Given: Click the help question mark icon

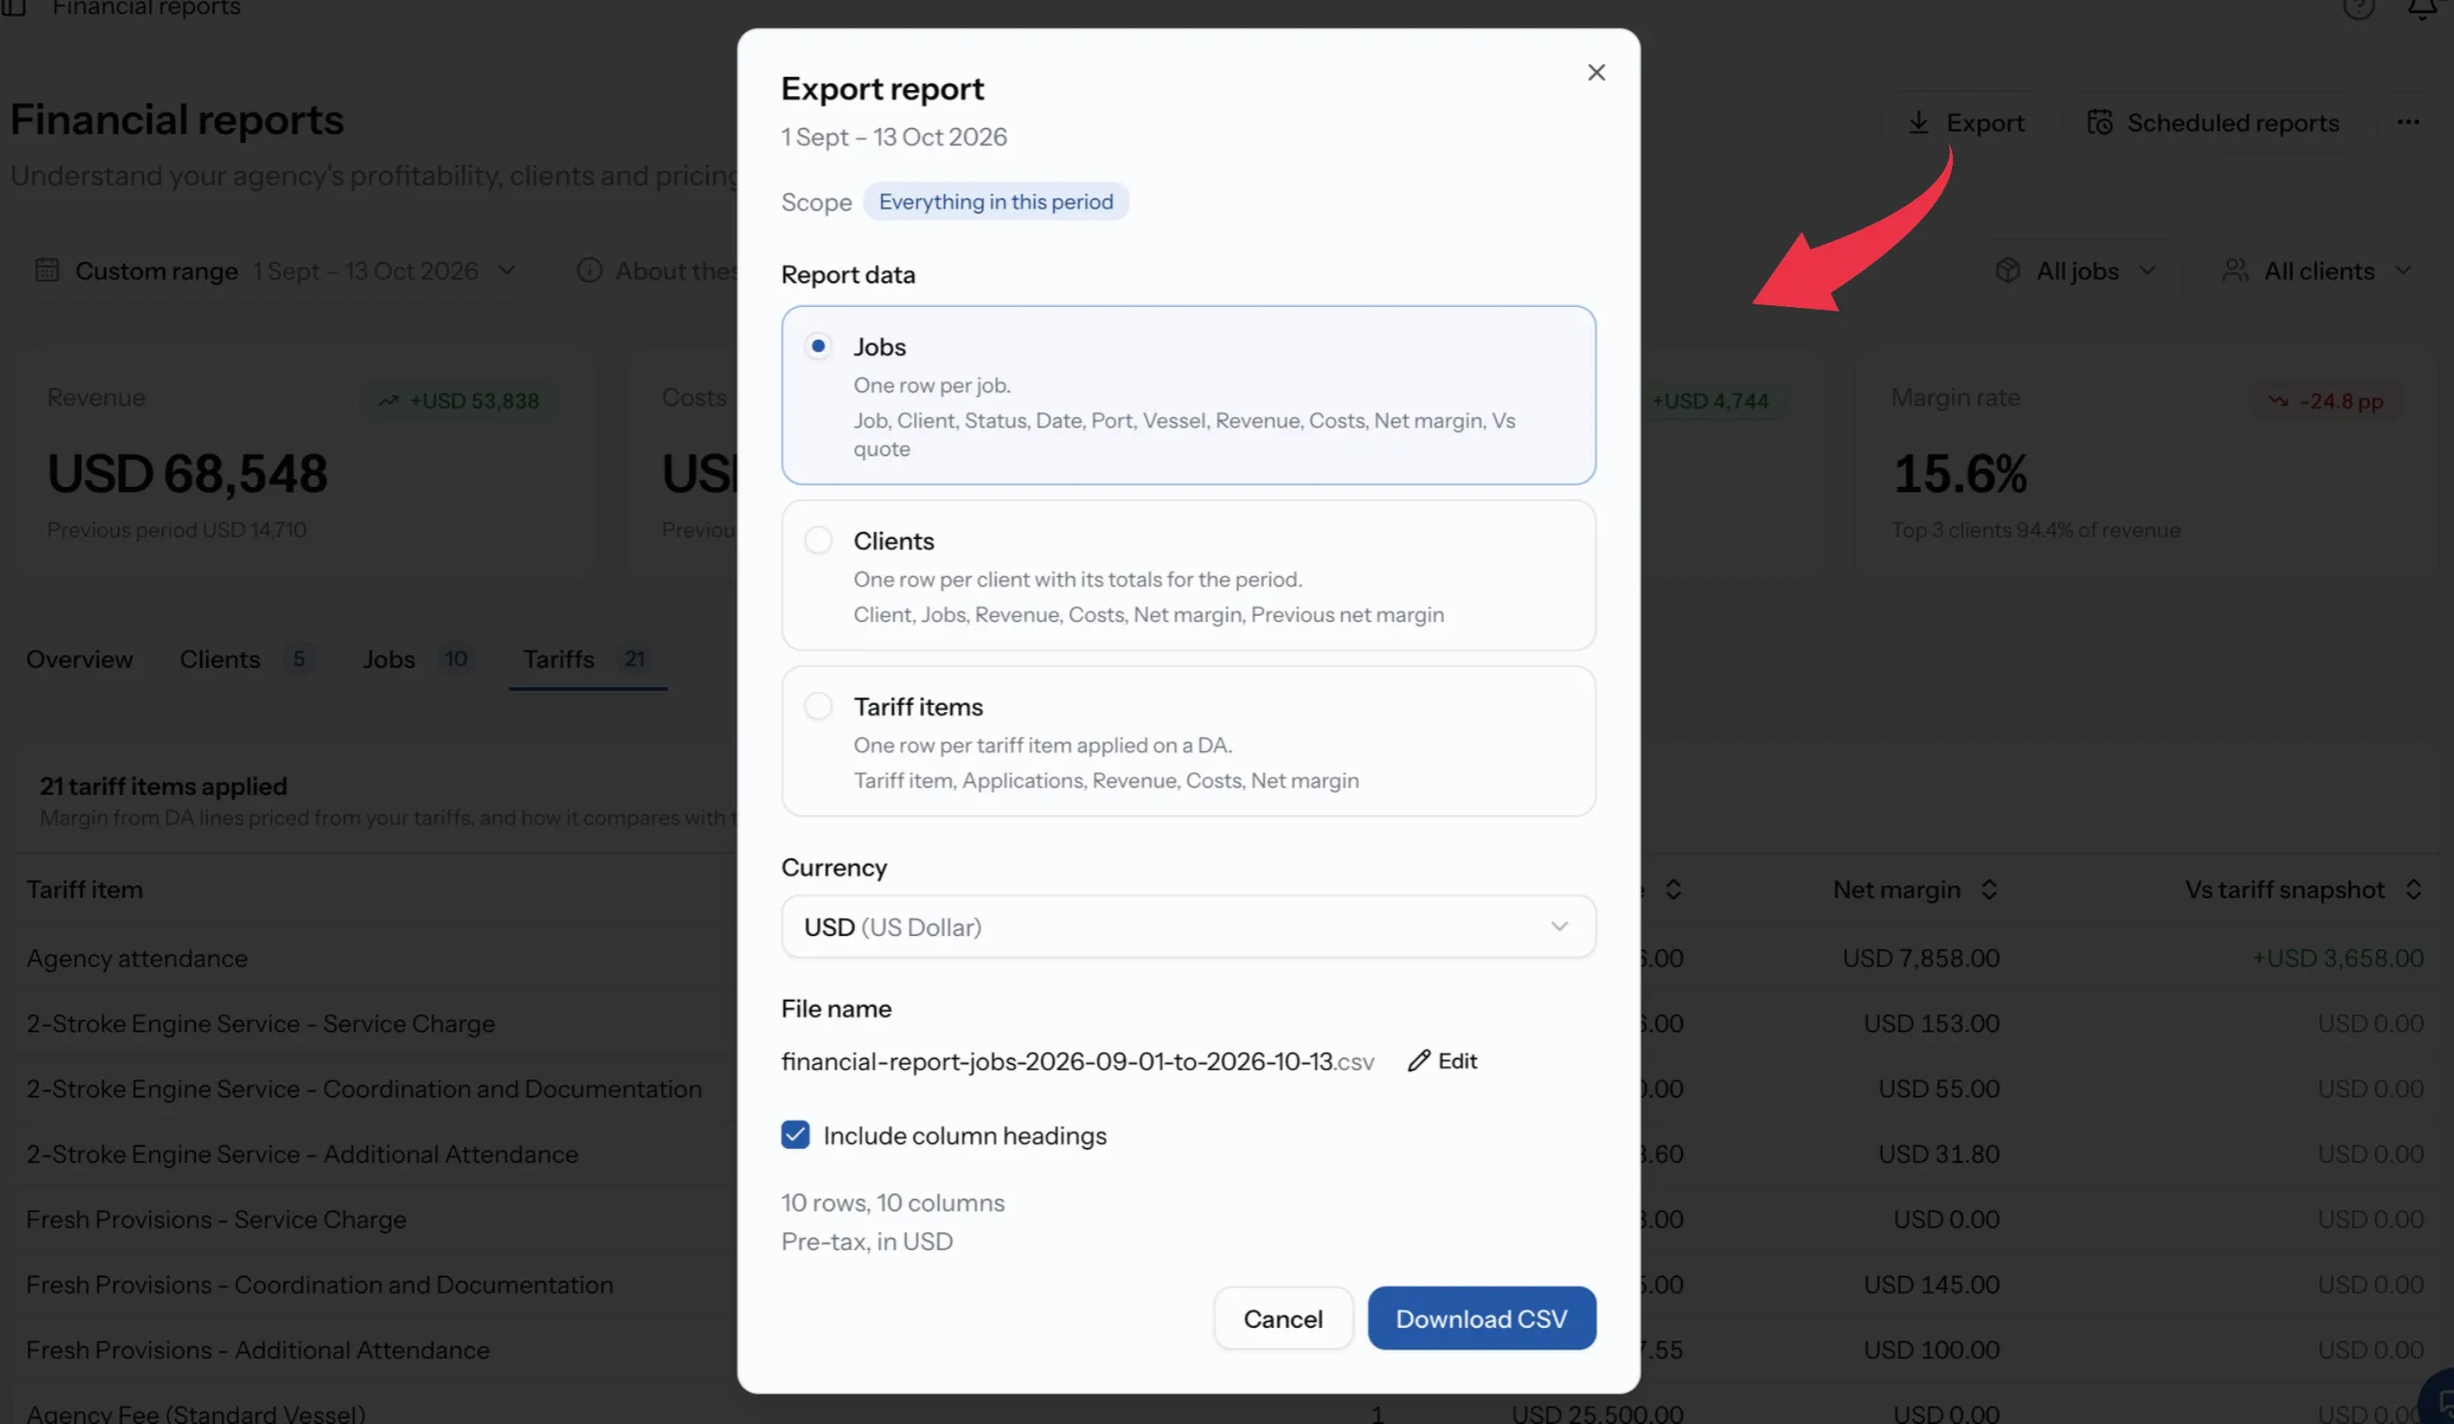Looking at the screenshot, I should (2359, 9).
